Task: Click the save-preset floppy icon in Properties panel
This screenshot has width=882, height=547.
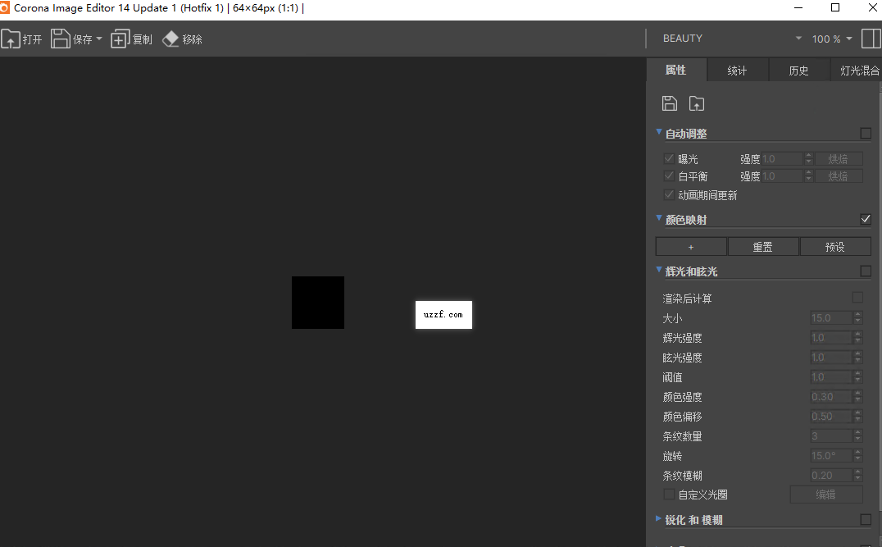Action: click(670, 103)
